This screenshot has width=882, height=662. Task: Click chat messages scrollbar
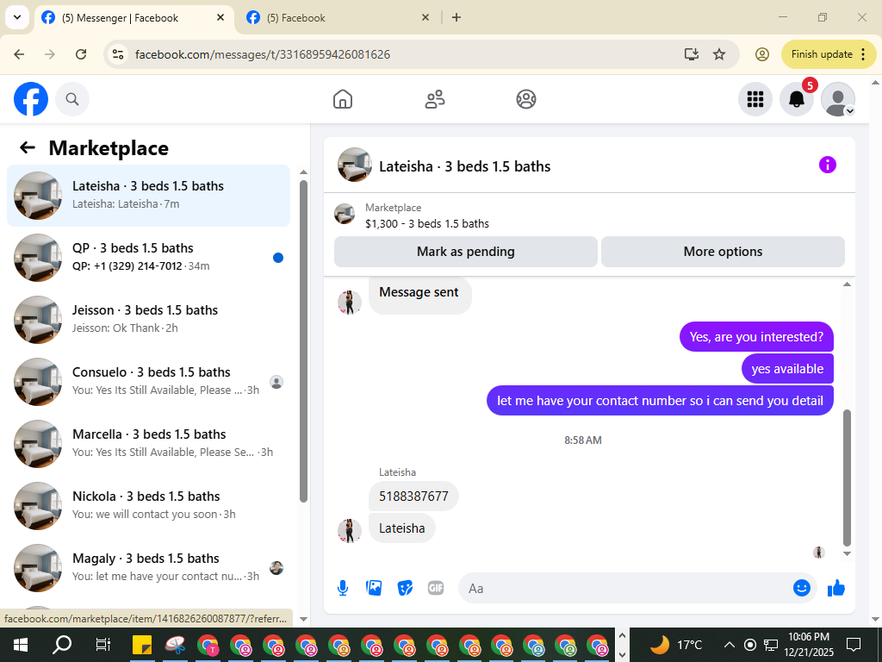[x=847, y=478]
